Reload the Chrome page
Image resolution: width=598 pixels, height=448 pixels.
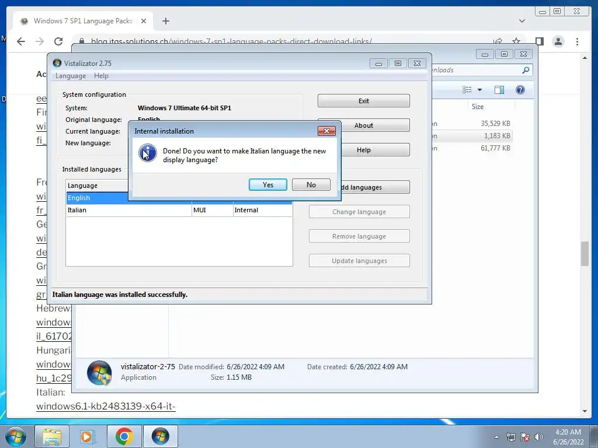[x=58, y=41]
